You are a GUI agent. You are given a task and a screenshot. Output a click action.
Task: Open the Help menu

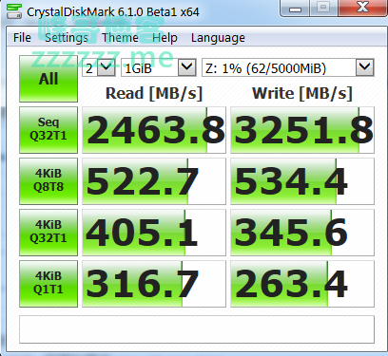pos(165,38)
